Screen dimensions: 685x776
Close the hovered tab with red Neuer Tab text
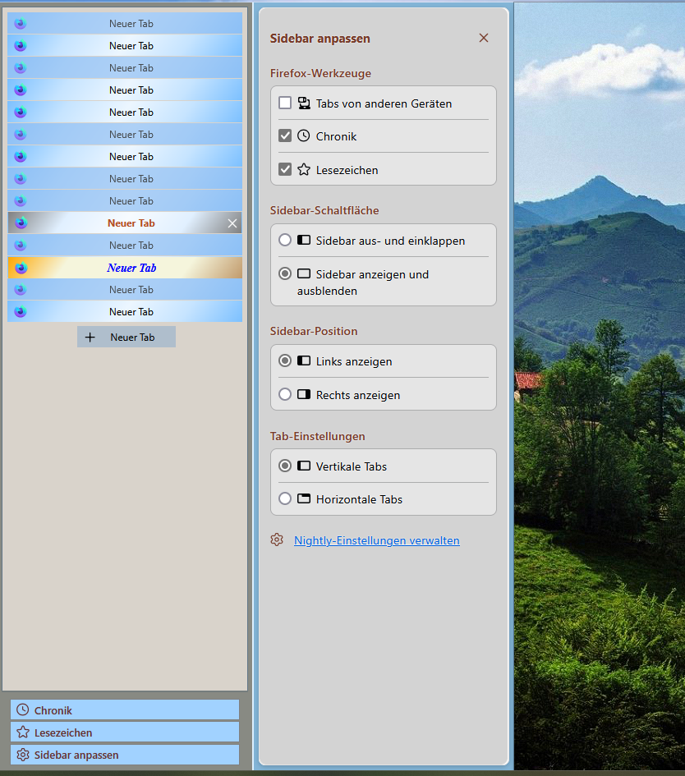pyautogui.click(x=232, y=223)
